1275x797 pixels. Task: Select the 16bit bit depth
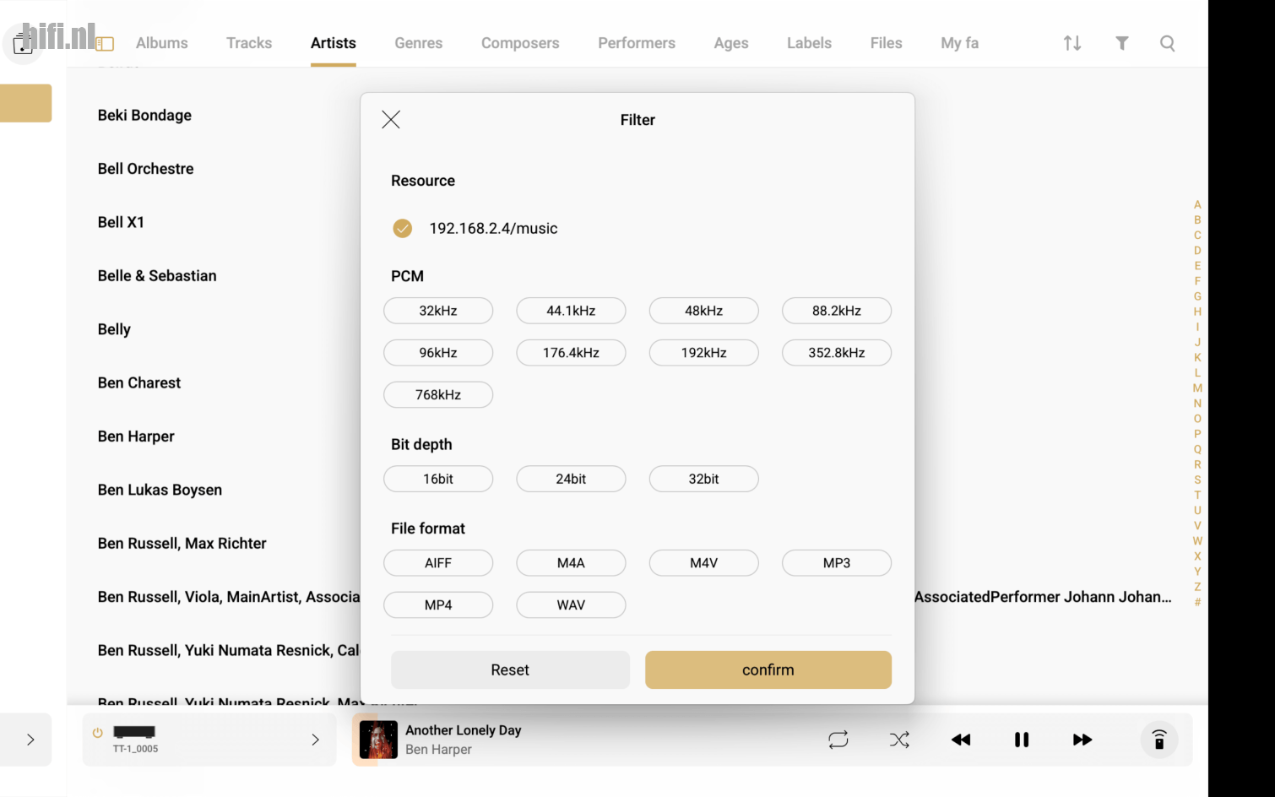(438, 479)
